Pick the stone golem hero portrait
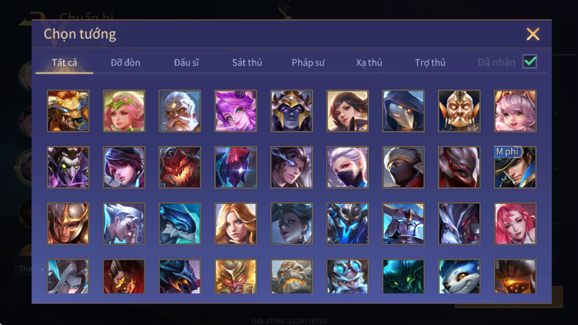Screen dimensions: 578x325 click(x=291, y=276)
